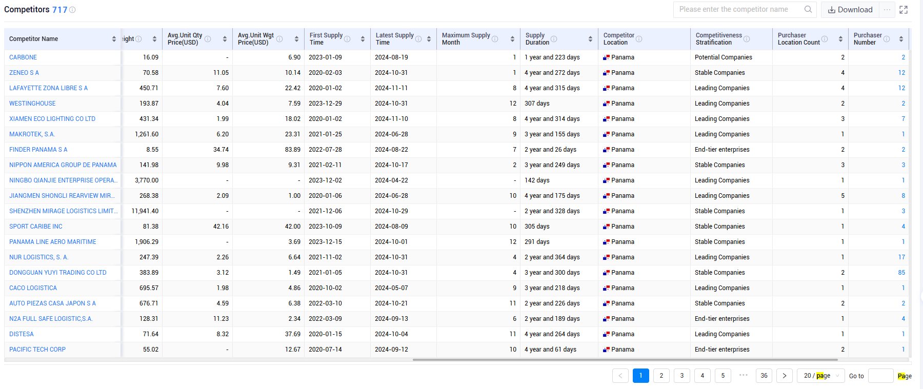
Task: Sort by Purchaser Number
Action: [x=901, y=39]
